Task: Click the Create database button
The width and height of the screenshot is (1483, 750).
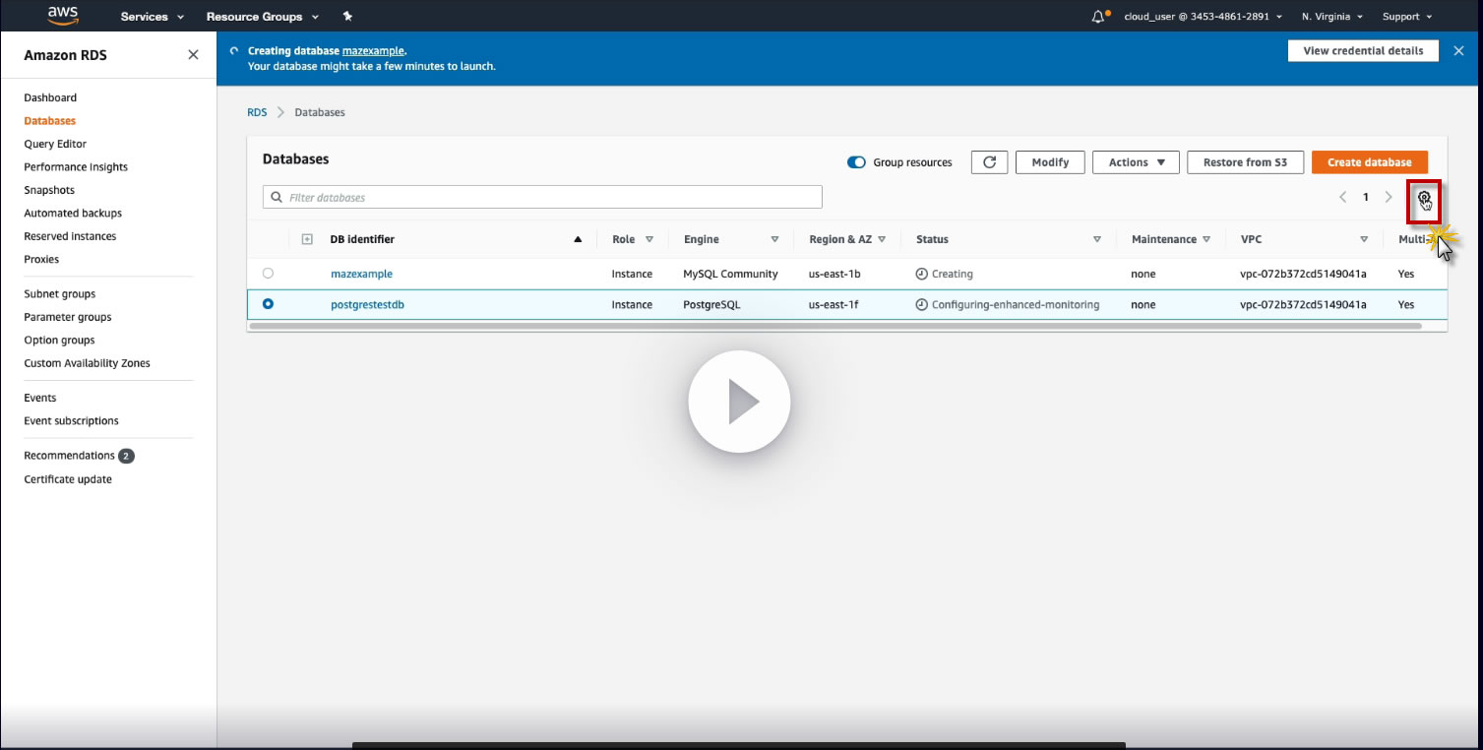Action: click(1369, 162)
